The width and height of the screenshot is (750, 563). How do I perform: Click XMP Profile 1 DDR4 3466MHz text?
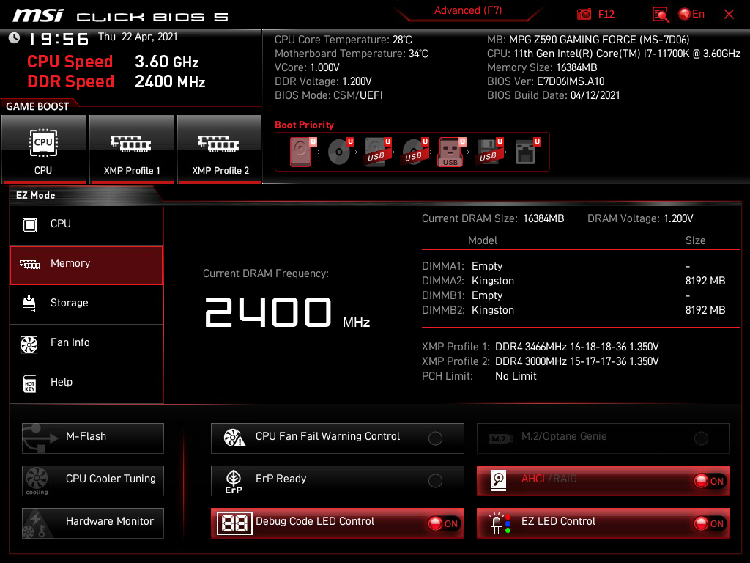click(577, 347)
